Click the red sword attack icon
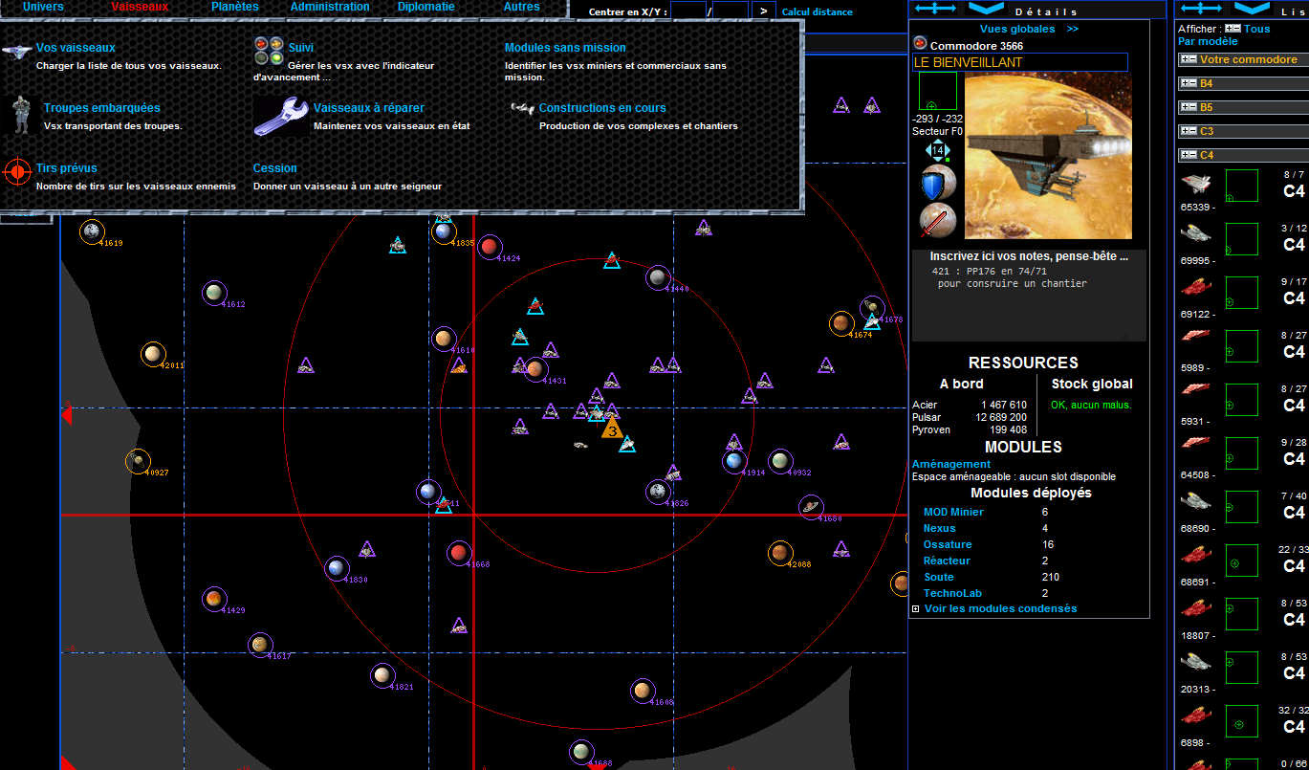 [x=938, y=220]
